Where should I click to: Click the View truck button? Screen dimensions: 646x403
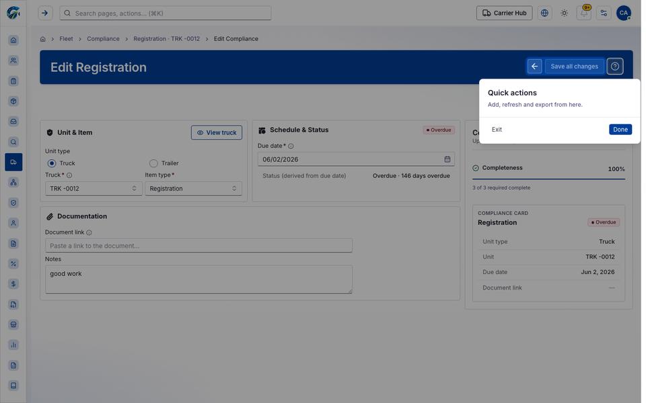coord(216,132)
